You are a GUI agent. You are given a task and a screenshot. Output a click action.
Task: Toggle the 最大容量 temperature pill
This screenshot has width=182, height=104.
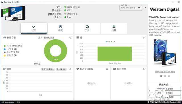48,69
